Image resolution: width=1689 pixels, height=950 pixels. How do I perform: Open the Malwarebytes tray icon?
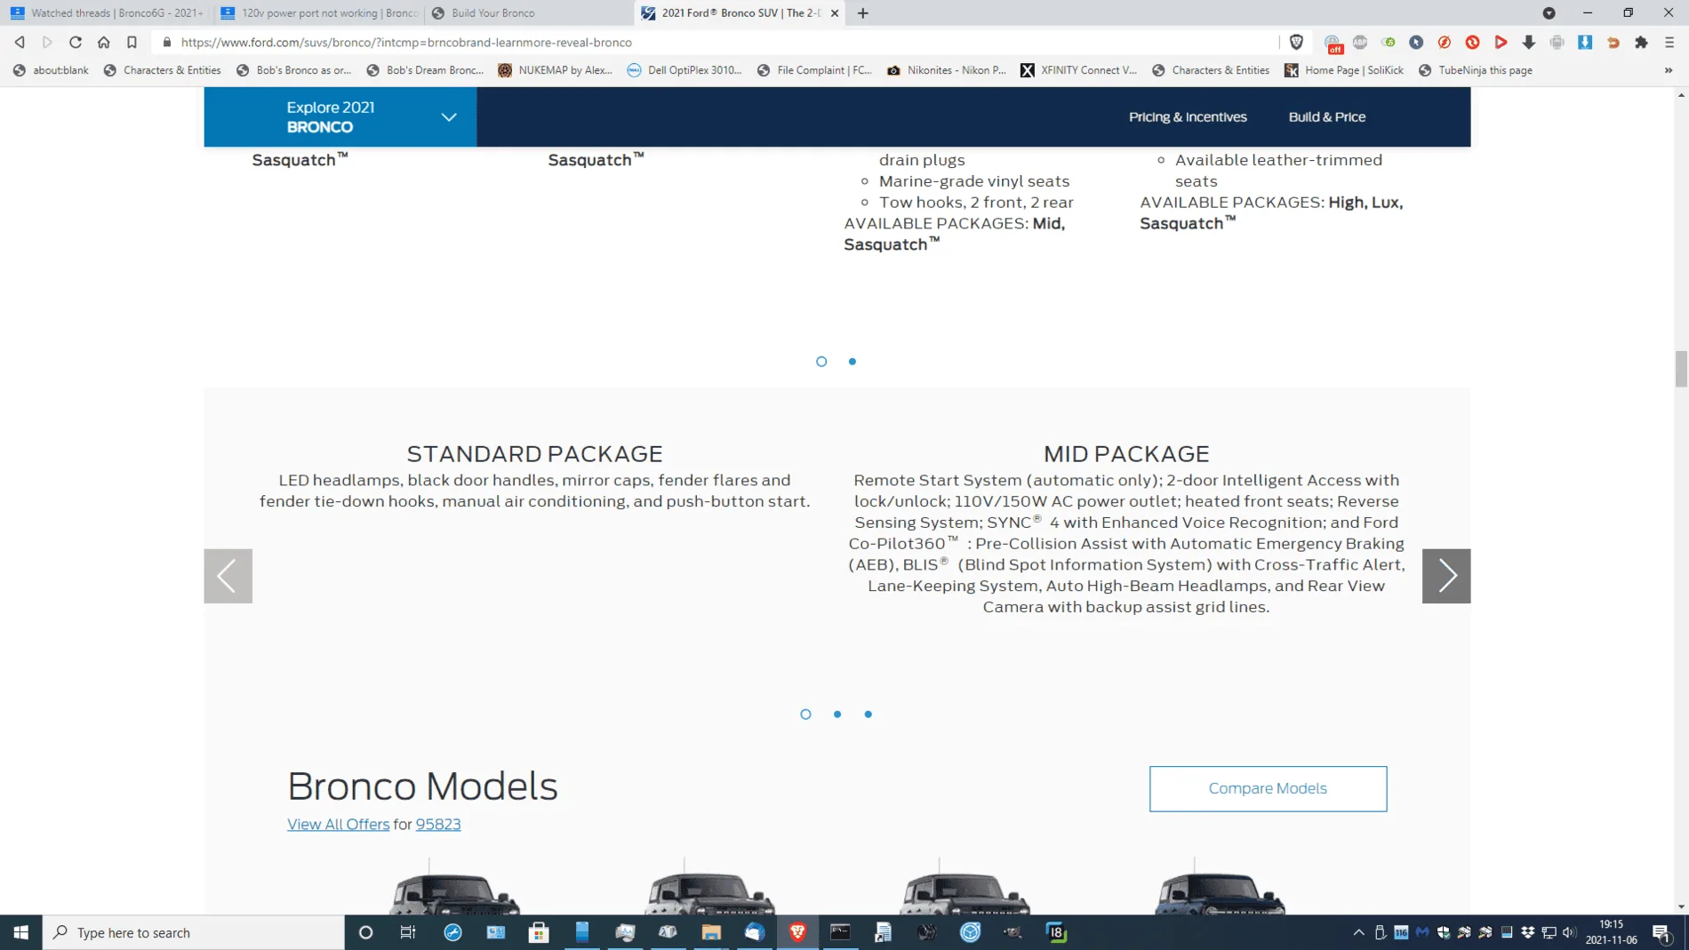coord(1422,932)
